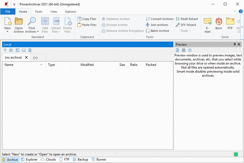The width and height of the screenshot is (244, 163).
Task: Click the Burn flame icon
Action: [x=219, y=21]
